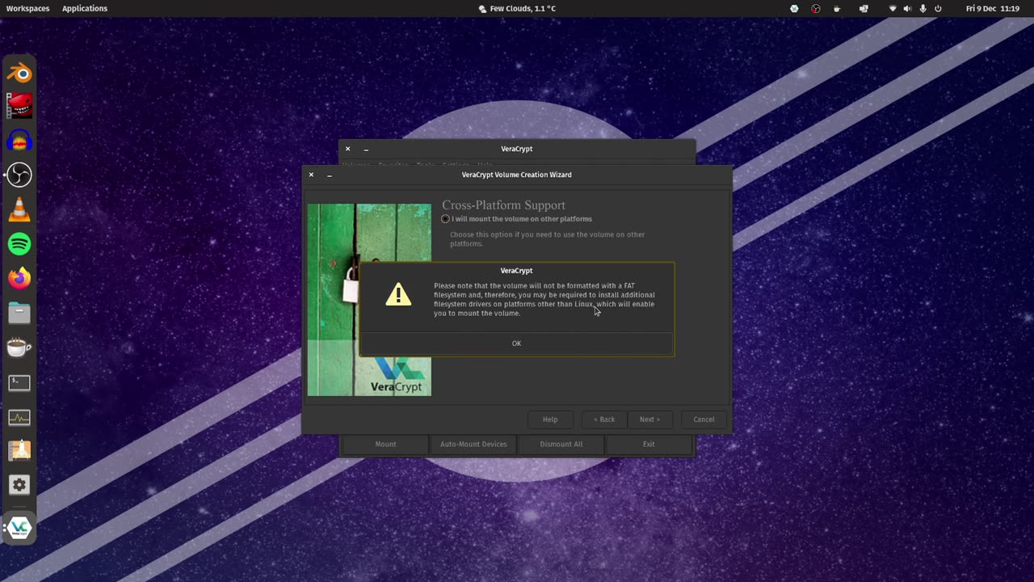Screen dimensions: 1034x582
Task: Minimize the VeraCrypt Volume Creation Wizard window
Action: 330,175
